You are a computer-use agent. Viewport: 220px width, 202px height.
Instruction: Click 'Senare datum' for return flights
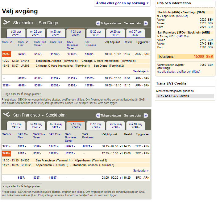pos(134,116)
